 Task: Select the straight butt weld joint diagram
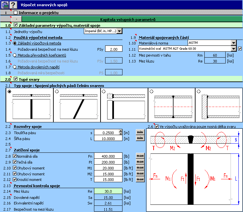[x=29, y=105]
